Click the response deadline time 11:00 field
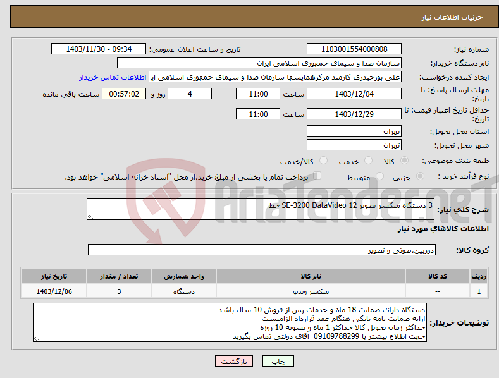 258,94
